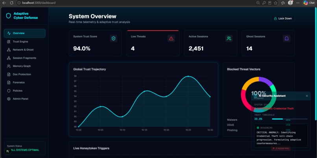Click the 30.0% trust threshold value
Image resolution: width=317 pixels, height=158 pixels.
pyautogui.click(x=258, y=119)
